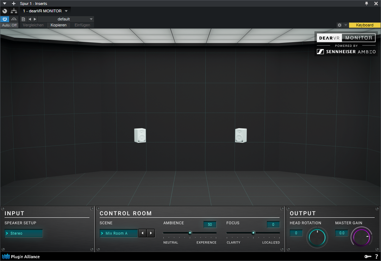Open help with question mark icon
The image size is (381, 261).
tap(376, 256)
